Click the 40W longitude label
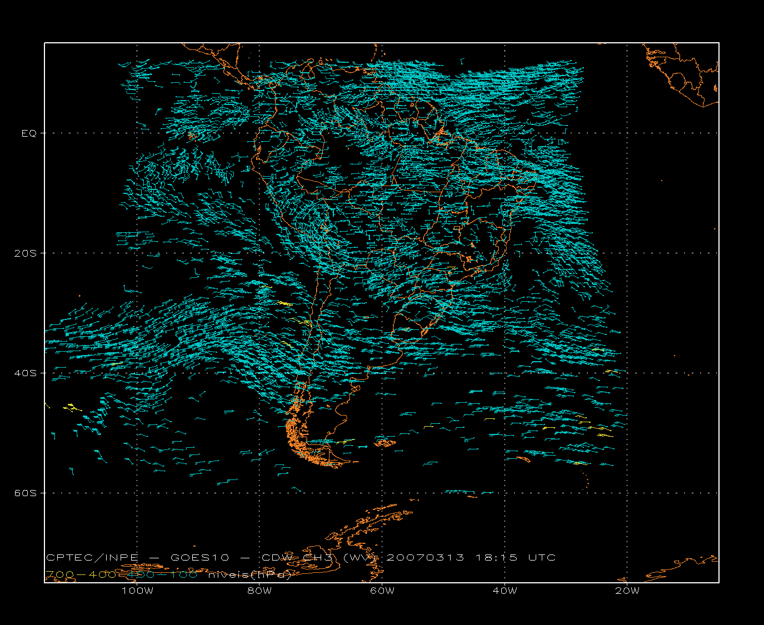Viewport: 764px width, 625px height. [x=505, y=591]
